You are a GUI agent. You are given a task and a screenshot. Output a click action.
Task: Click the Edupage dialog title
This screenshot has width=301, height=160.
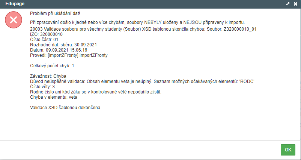click(x=14, y=4)
